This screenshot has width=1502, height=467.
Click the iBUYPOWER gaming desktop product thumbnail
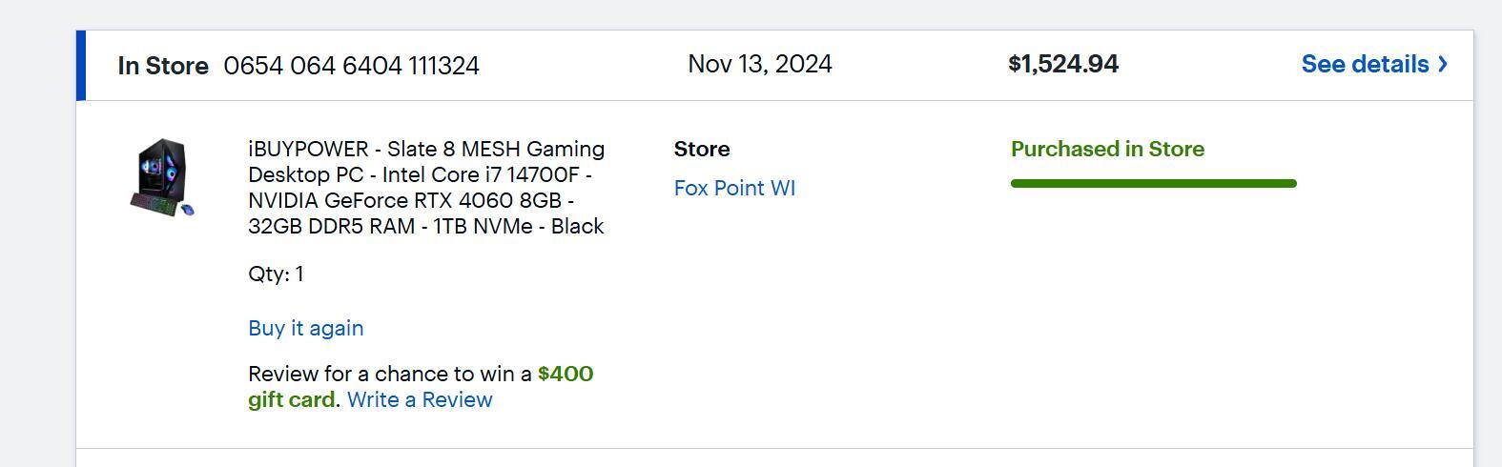(162, 177)
